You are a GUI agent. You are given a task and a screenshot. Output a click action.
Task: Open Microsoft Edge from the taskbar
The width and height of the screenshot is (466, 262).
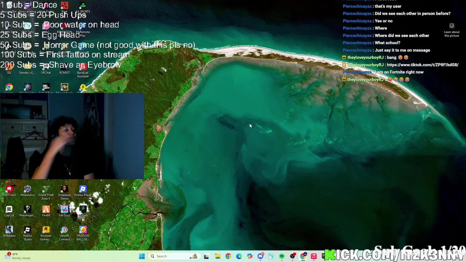pos(239,256)
